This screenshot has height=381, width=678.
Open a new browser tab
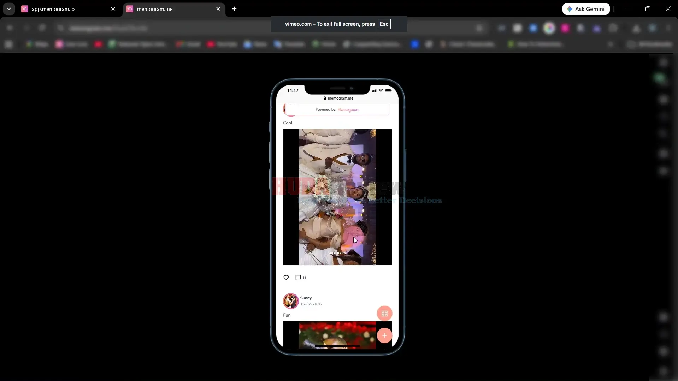point(234,9)
